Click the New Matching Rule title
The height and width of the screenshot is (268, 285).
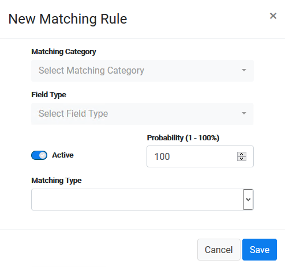(68, 19)
